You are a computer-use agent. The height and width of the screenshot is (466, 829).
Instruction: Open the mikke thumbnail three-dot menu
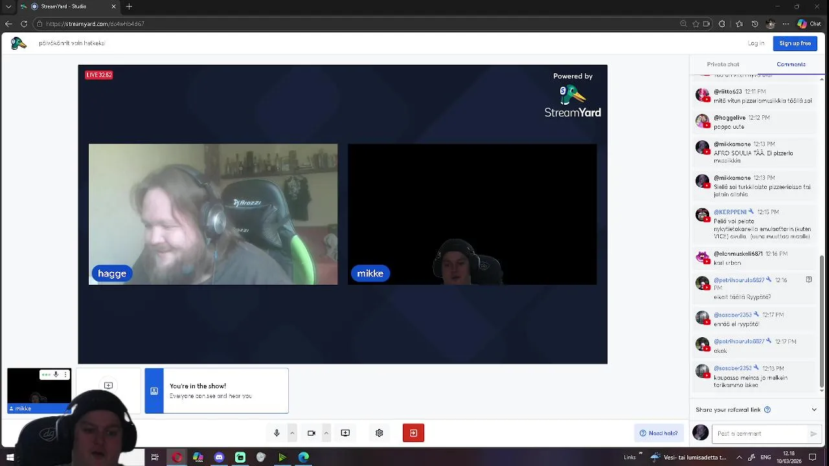point(65,375)
